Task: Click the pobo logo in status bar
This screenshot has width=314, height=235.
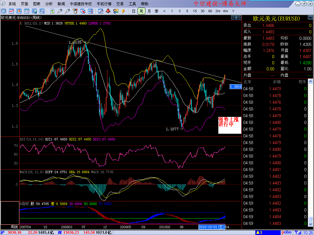Action: 287,233
